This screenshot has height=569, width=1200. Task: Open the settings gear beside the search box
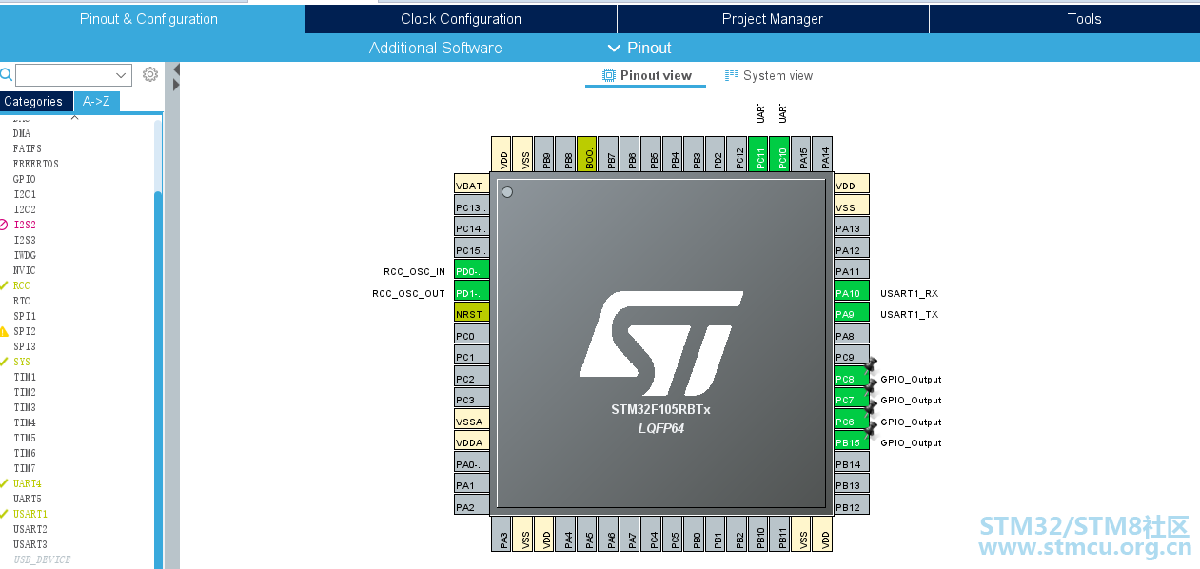pos(149,74)
